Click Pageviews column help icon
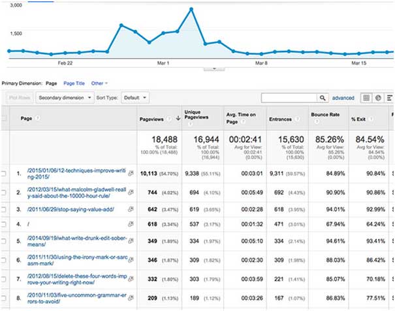Image resolution: width=395 pixels, height=311 pixels. tap(170, 119)
